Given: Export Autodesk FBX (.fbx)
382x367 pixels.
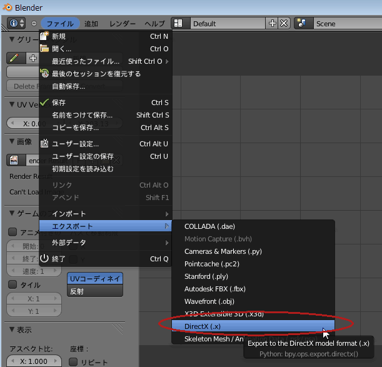Looking at the screenshot, I should [x=253, y=289].
